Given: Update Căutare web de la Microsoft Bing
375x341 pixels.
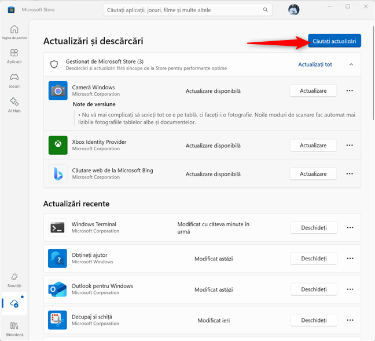Looking at the screenshot, I should point(313,174).
